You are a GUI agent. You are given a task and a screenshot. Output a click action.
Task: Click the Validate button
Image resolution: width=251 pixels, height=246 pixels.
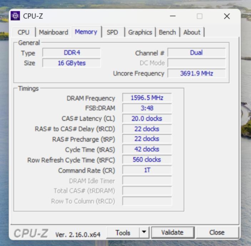point(172,232)
